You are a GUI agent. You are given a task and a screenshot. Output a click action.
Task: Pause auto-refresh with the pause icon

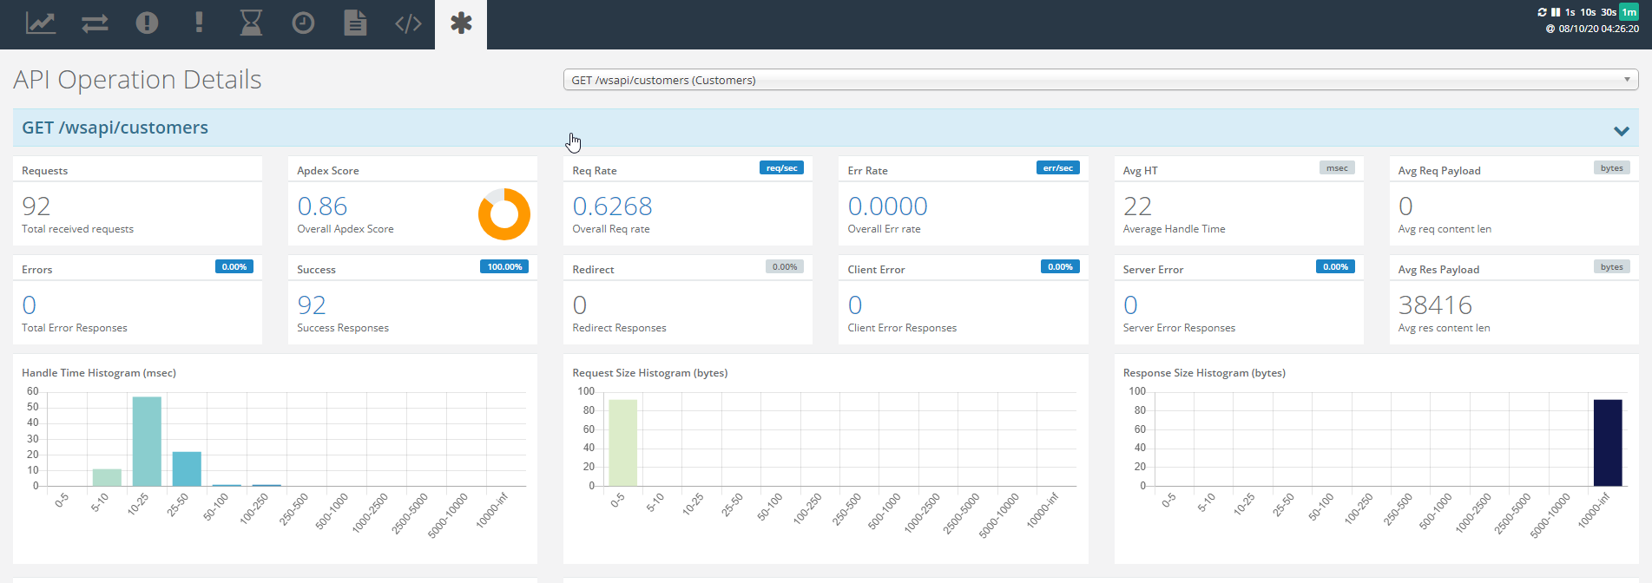pyautogui.click(x=1556, y=12)
